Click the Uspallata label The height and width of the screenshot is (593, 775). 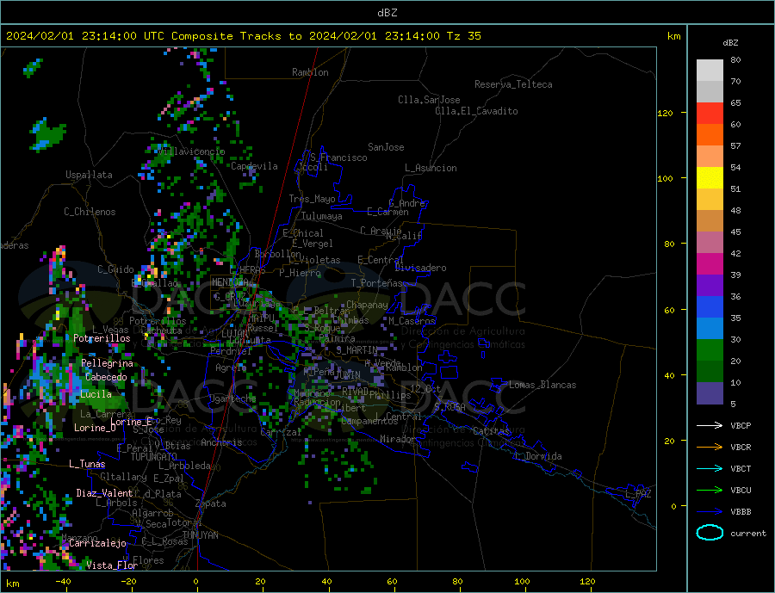coord(89,175)
